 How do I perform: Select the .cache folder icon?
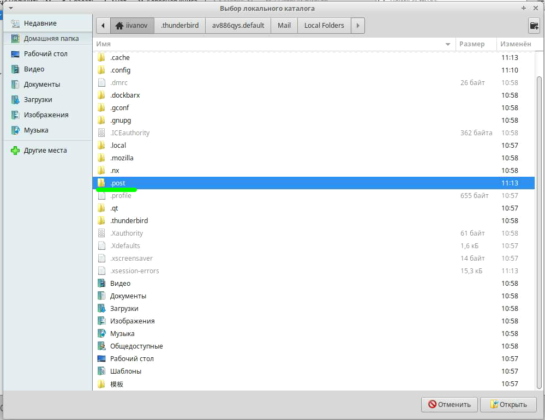[101, 58]
